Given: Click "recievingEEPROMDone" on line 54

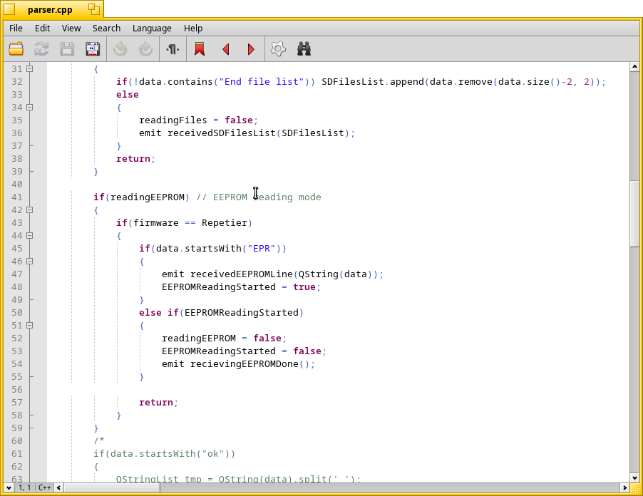Looking at the screenshot, I should 245,363.
